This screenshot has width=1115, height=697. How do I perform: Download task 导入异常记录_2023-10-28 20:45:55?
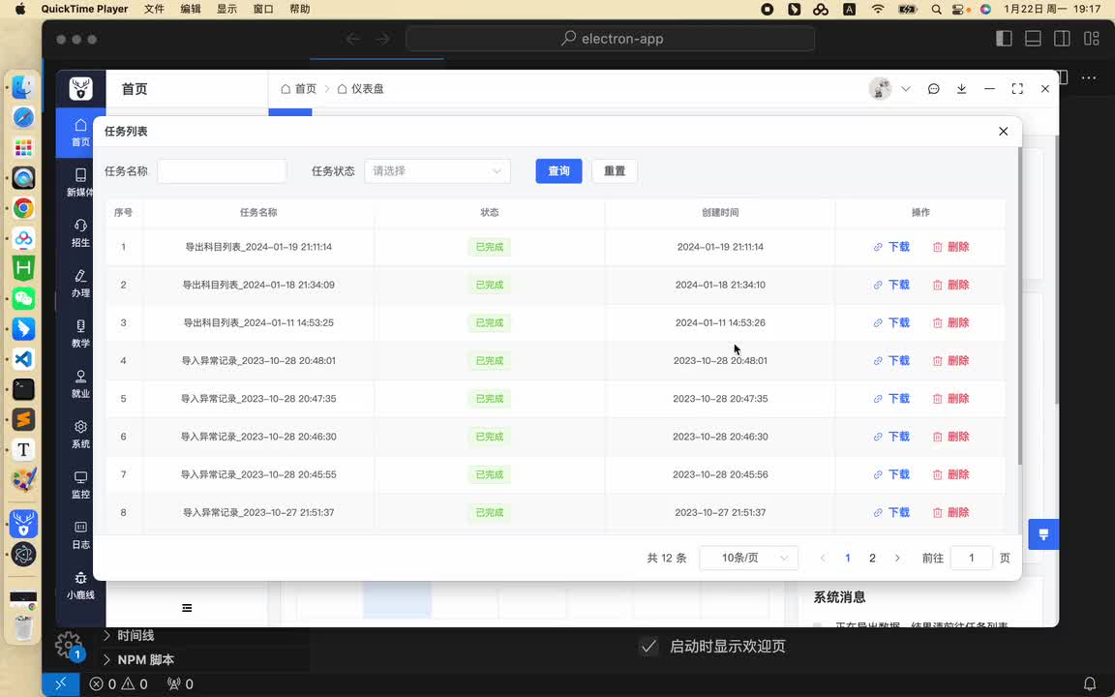click(x=891, y=474)
